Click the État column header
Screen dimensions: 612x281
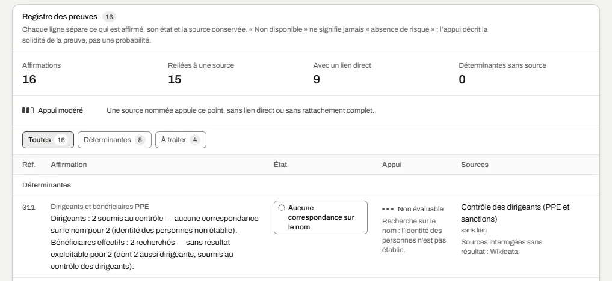(280, 165)
